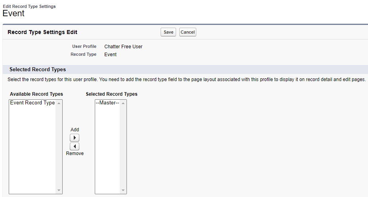
Task: Save the record type settings
Action: click(x=168, y=32)
